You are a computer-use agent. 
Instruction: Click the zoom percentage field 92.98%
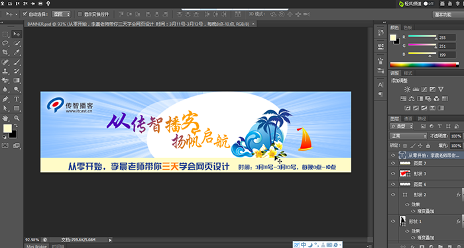[32, 240]
